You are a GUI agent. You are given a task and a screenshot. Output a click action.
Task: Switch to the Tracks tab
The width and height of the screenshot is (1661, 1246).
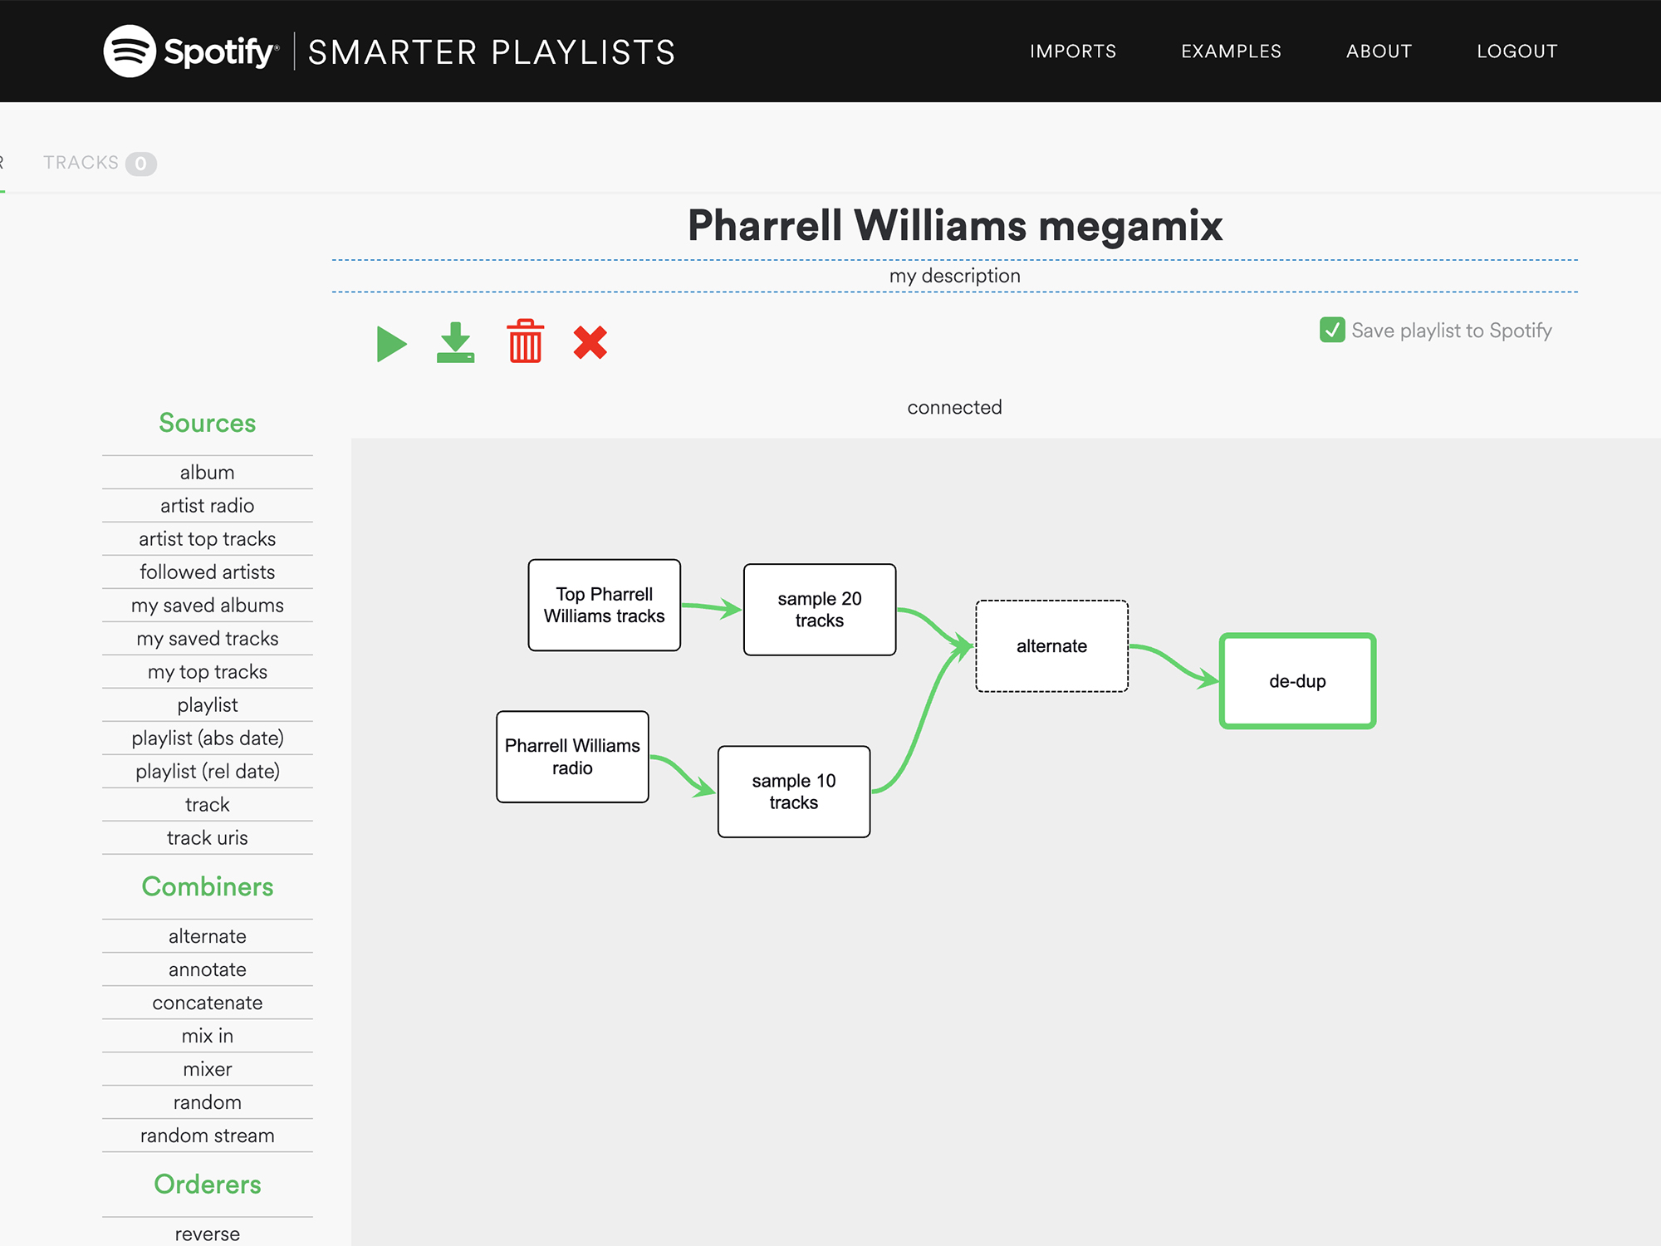[x=99, y=163]
